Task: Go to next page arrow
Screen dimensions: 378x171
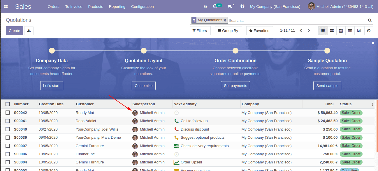Action: point(309,31)
